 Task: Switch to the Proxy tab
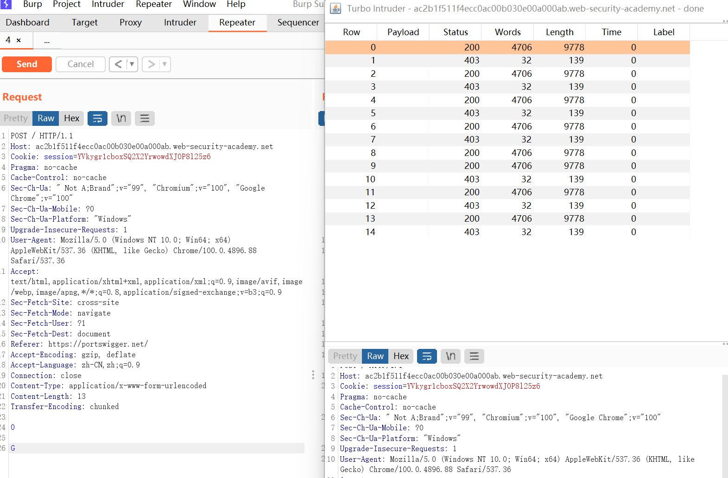click(131, 23)
